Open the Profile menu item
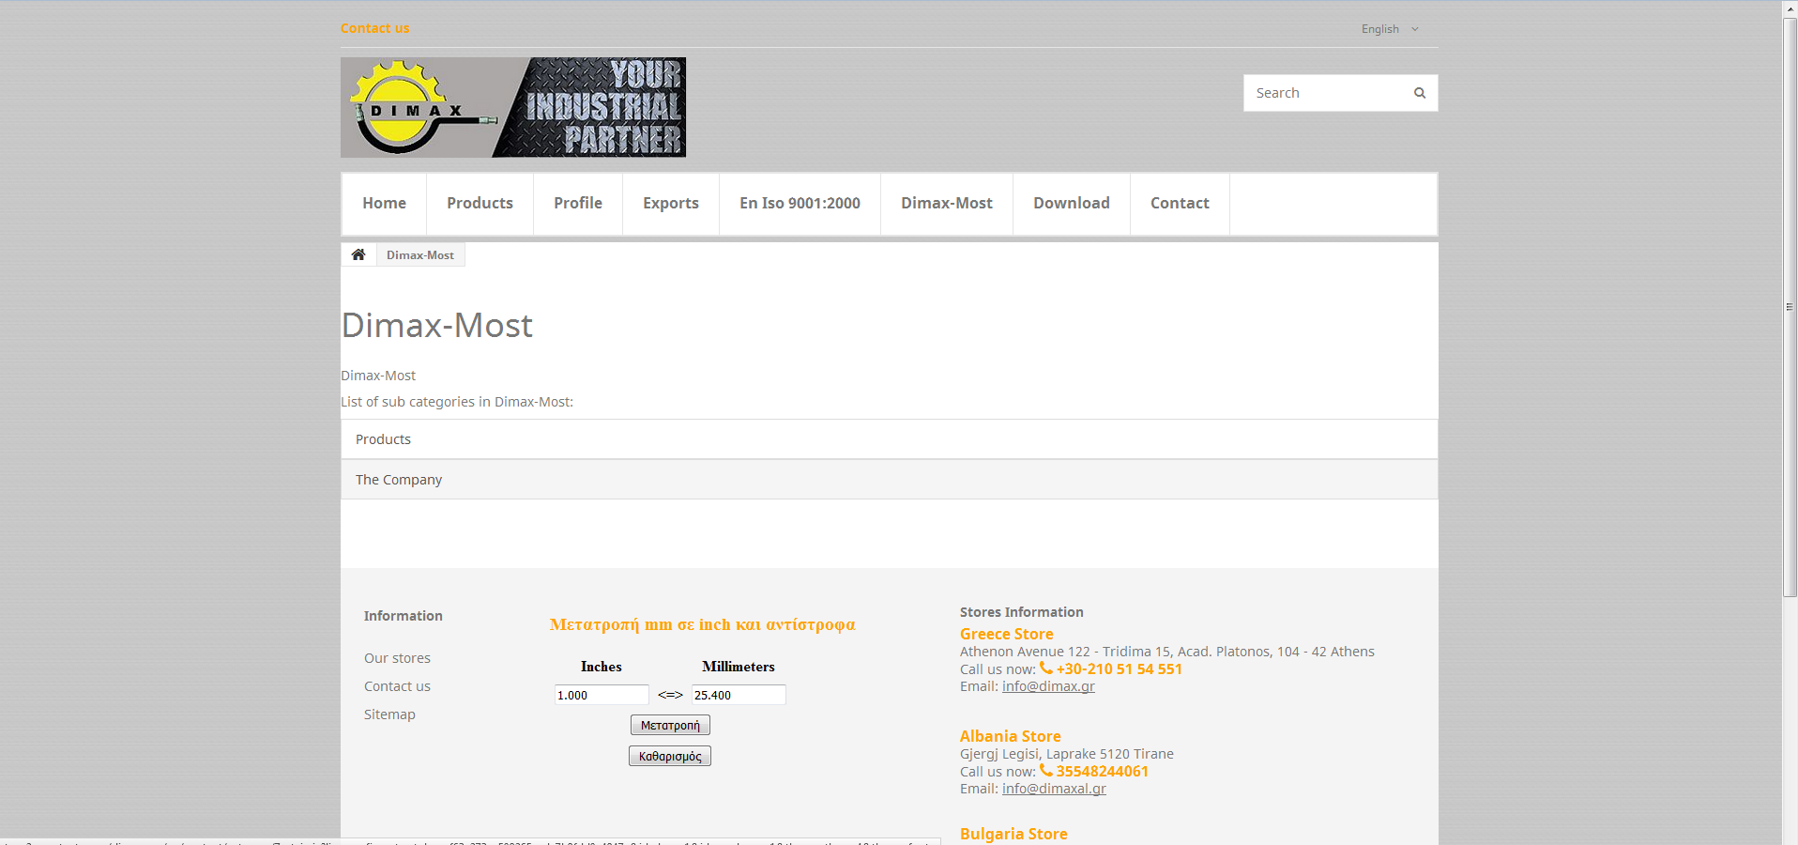The width and height of the screenshot is (1798, 845). 578,203
